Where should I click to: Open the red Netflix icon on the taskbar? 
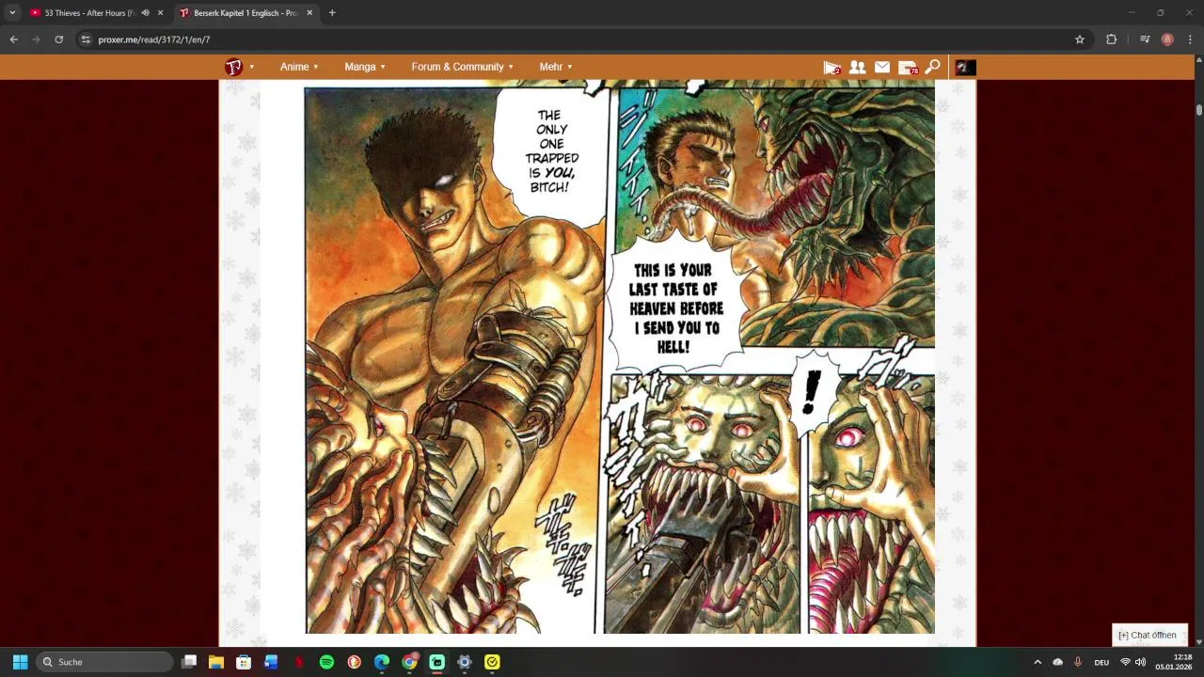(299, 662)
